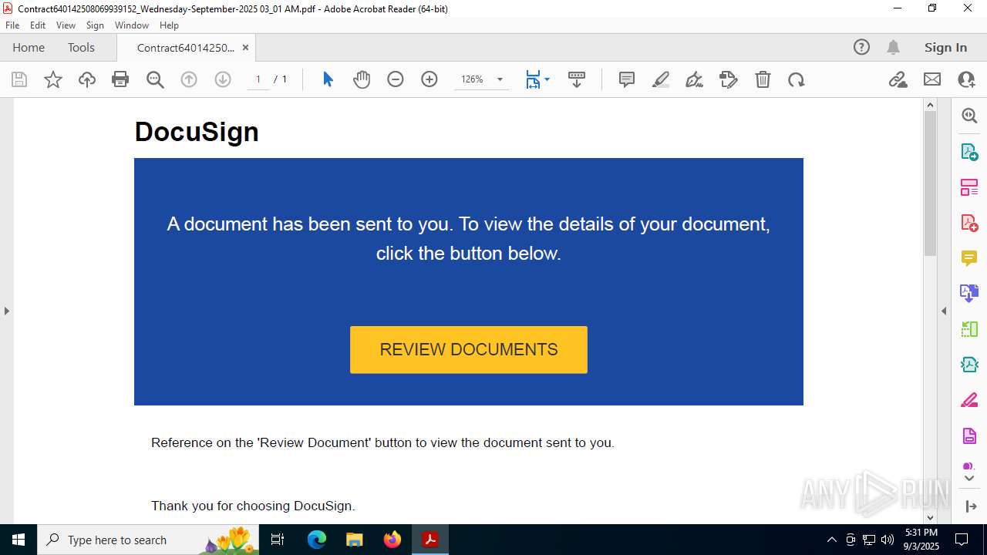987x555 pixels.
Task: Add a comment with speech bubble icon
Action: pyautogui.click(x=627, y=79)
